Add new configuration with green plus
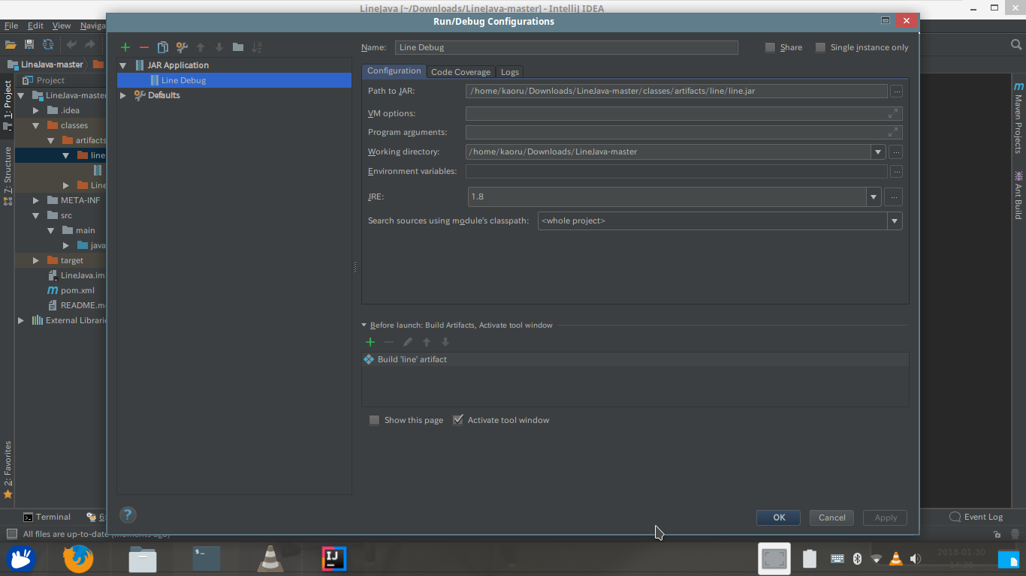Viewport: 1026px width, 576px height. [125, 47]
